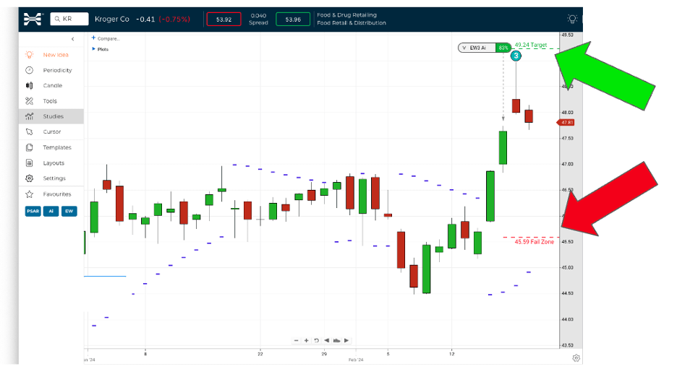Click the Templates copy icon
This screenshot has width=677, height=377.
tap(30, 147)
